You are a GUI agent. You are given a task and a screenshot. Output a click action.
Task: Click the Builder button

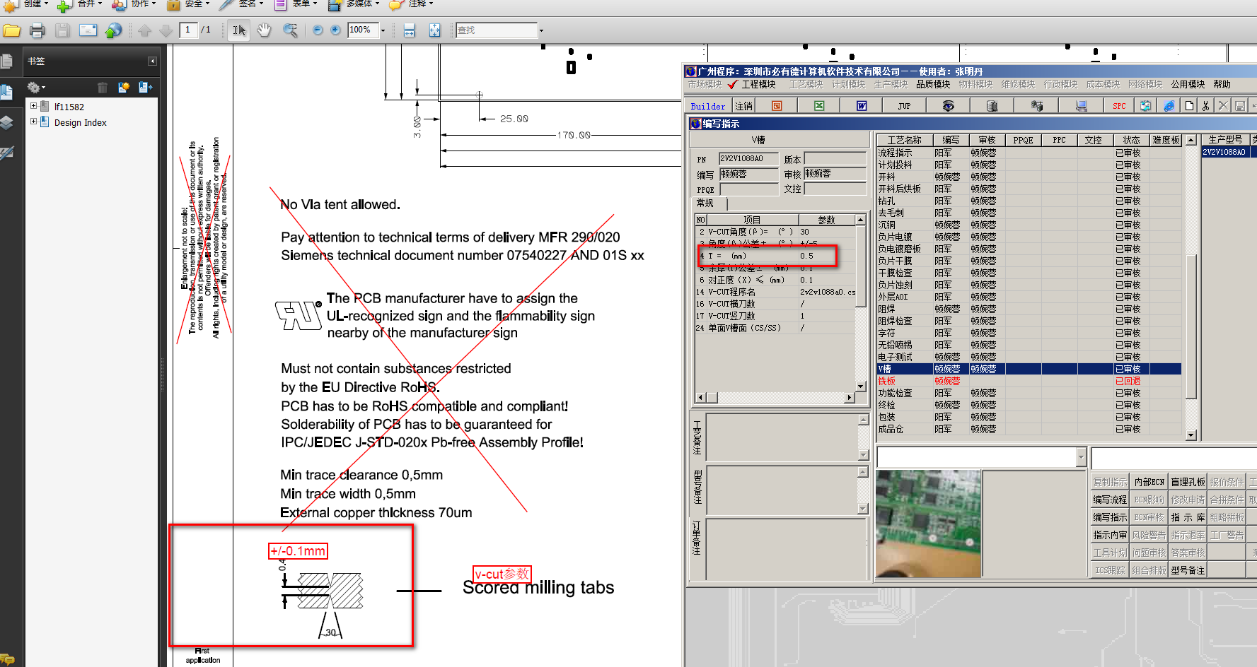point(708,106)
